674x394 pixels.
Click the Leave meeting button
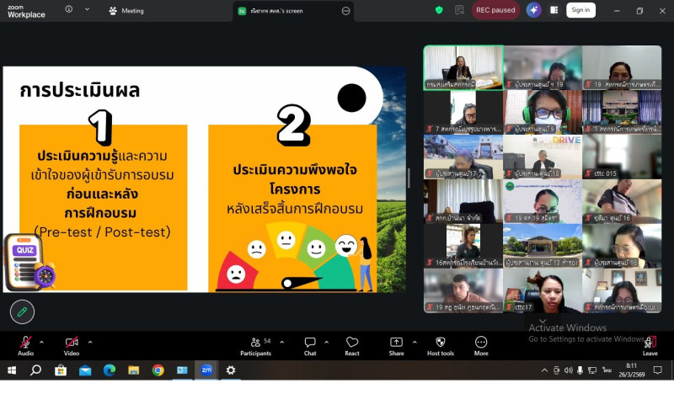point(650,345)
